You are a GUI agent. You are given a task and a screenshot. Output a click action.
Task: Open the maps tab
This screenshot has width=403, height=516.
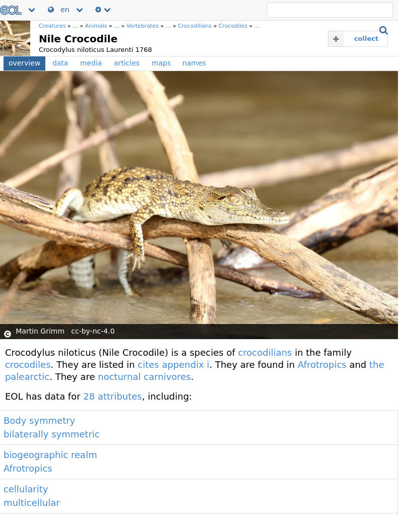pyautogui.click(x=161, y=63)
